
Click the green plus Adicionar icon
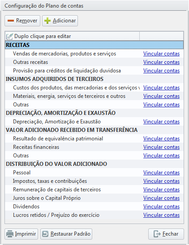tap(47, 21)
